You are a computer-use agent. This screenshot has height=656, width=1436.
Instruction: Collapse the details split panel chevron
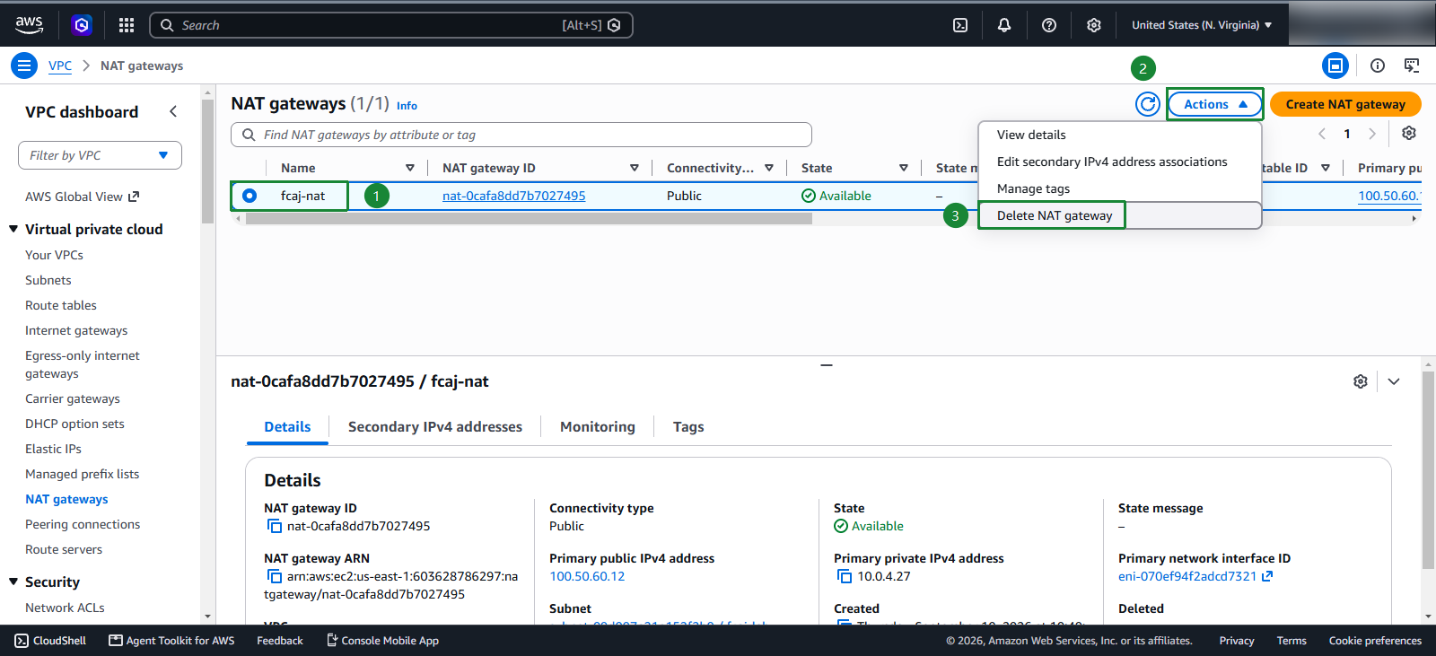tap(1394, 381)
